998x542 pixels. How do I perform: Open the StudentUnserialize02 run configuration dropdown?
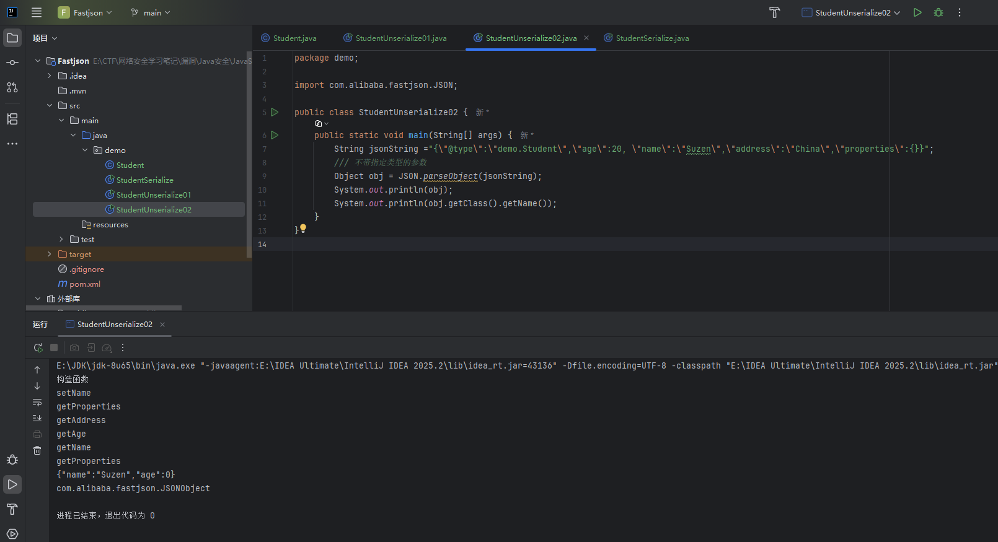pos(851,12)
